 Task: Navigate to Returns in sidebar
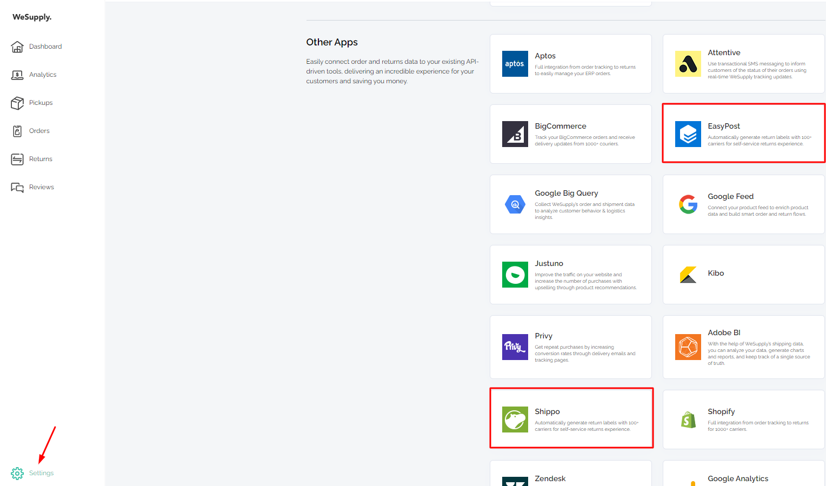pos(41,159)
